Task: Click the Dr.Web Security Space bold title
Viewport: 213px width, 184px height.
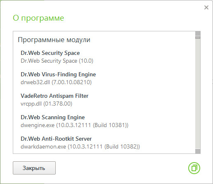Action: click(50, 53)
